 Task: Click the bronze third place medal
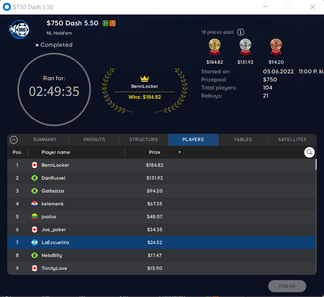pos(276,47)
